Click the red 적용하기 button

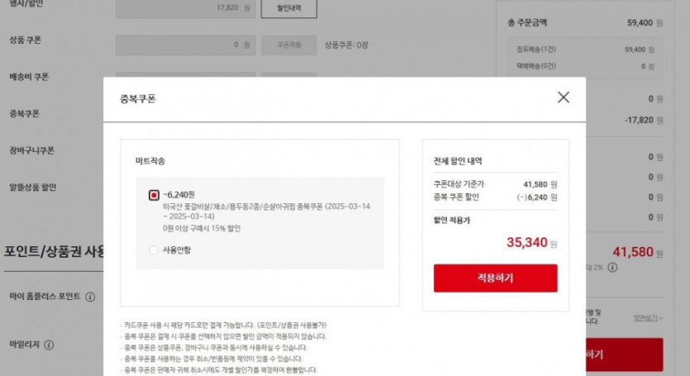pos(496,278)
